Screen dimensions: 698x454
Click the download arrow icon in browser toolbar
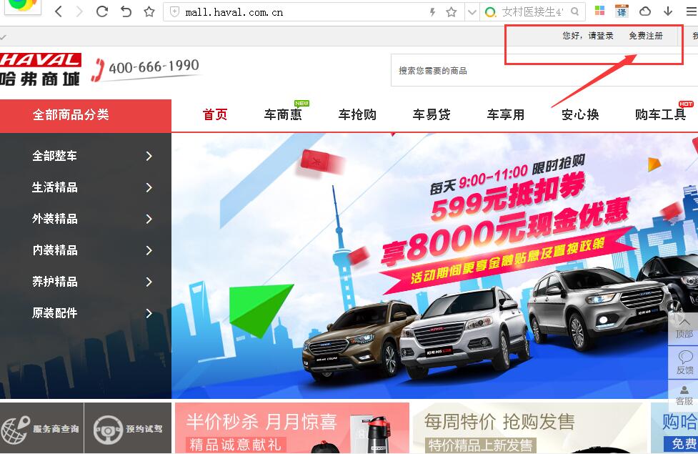pyautogui.click(x=667, y=11)
